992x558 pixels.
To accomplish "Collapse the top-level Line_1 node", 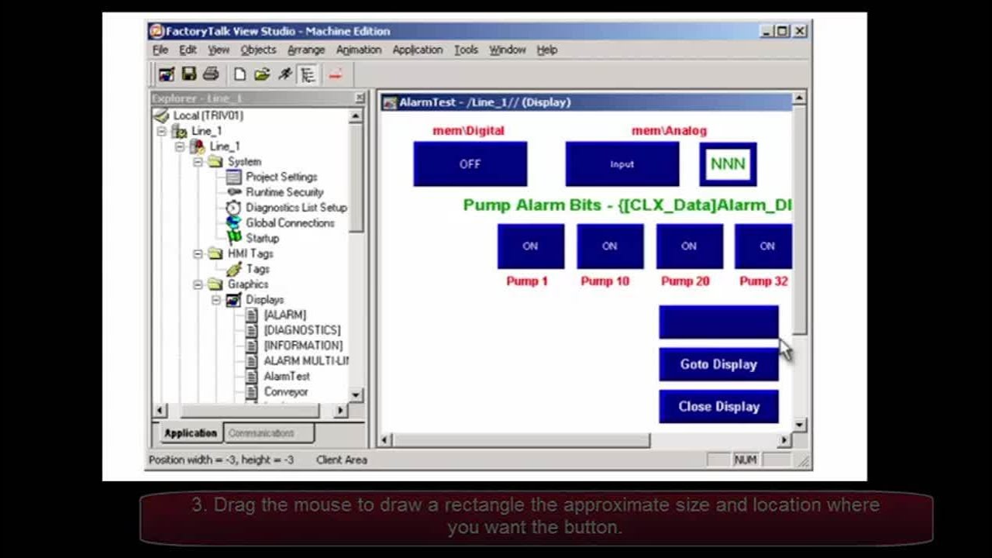I will tap(162, 131).
